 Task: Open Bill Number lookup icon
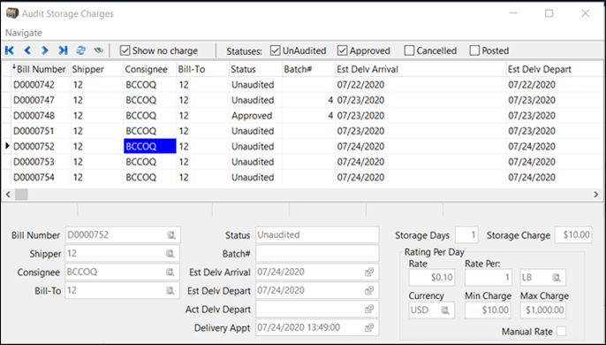171,235
